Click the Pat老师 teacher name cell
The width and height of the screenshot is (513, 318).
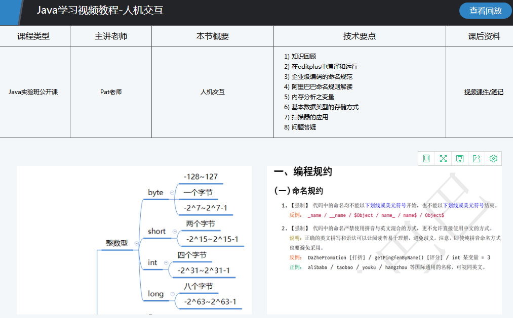[x=111, y=92]
